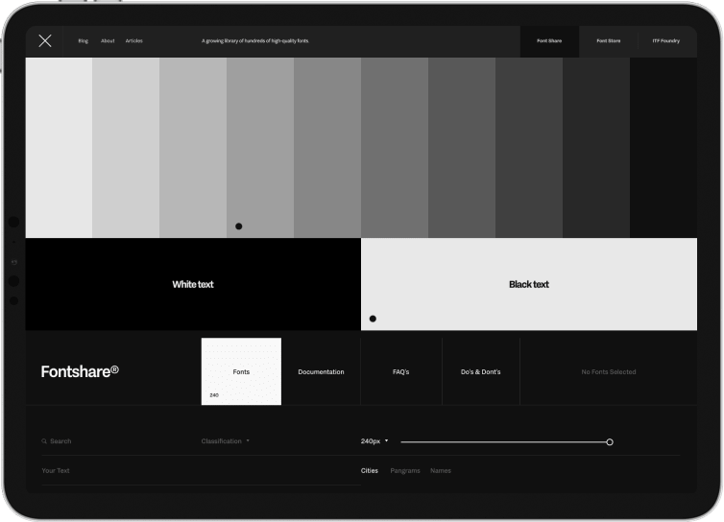Open the Documentation section
724x522 pixels.
[321, 371]
